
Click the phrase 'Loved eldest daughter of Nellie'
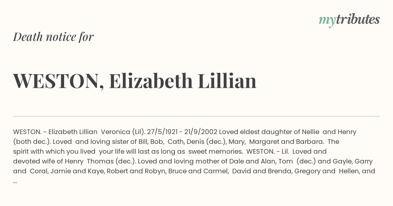(x=269, y=132)
